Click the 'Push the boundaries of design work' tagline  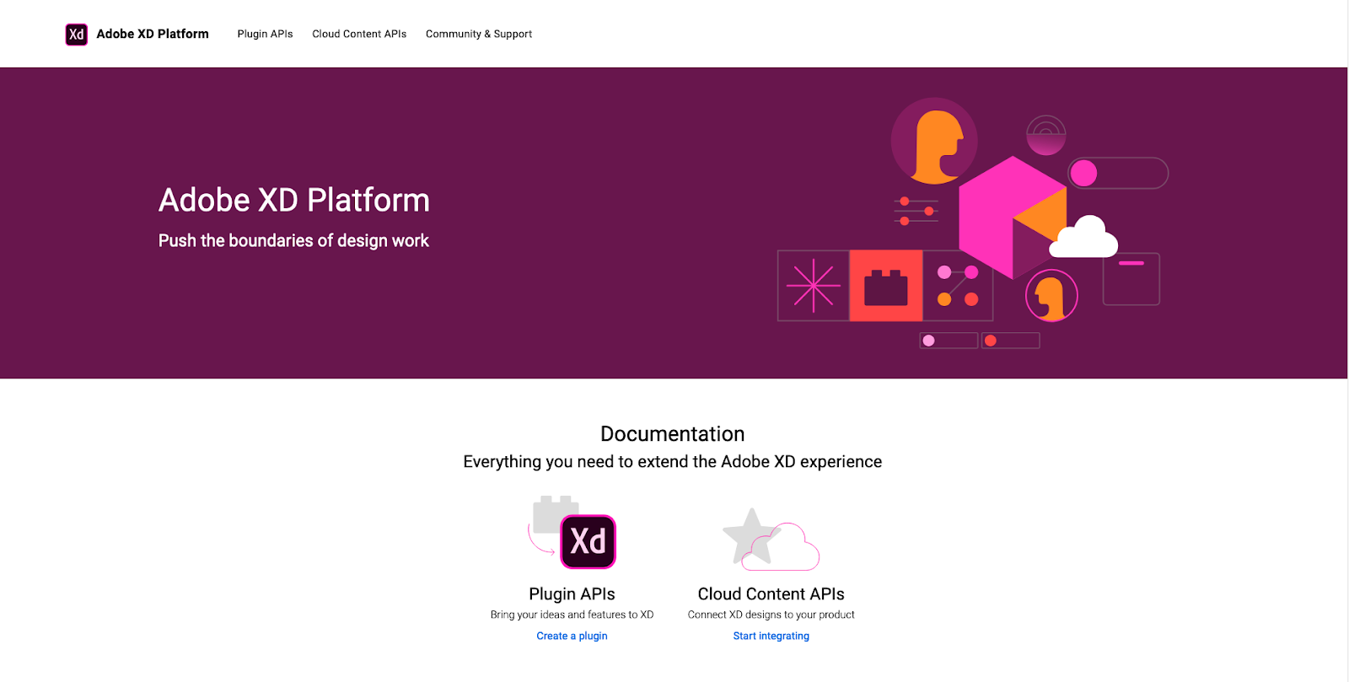[x=293, y=241]
